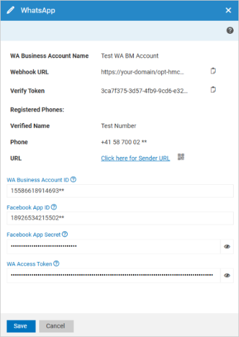Reveal the Facebook App Secret value
Screen dimensions: 239x337
pos(227,247)
